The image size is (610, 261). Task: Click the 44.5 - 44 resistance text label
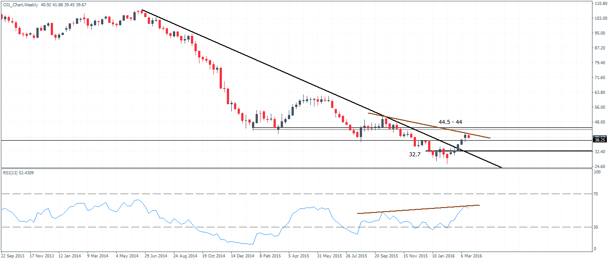pyautogui.click(x=451, y=122)
